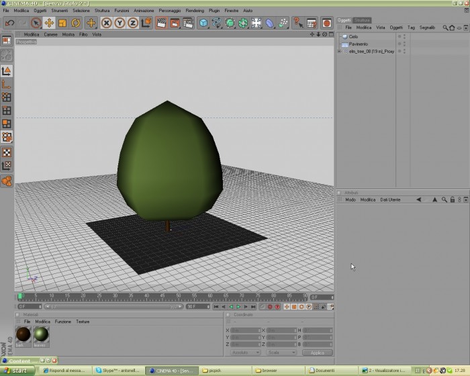Click the orange spheres icon at palette bottom

[7, 181]
